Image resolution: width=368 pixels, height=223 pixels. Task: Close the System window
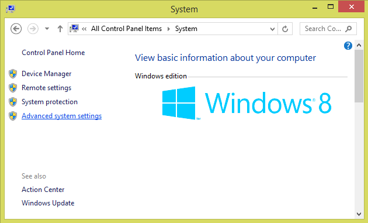351,7
